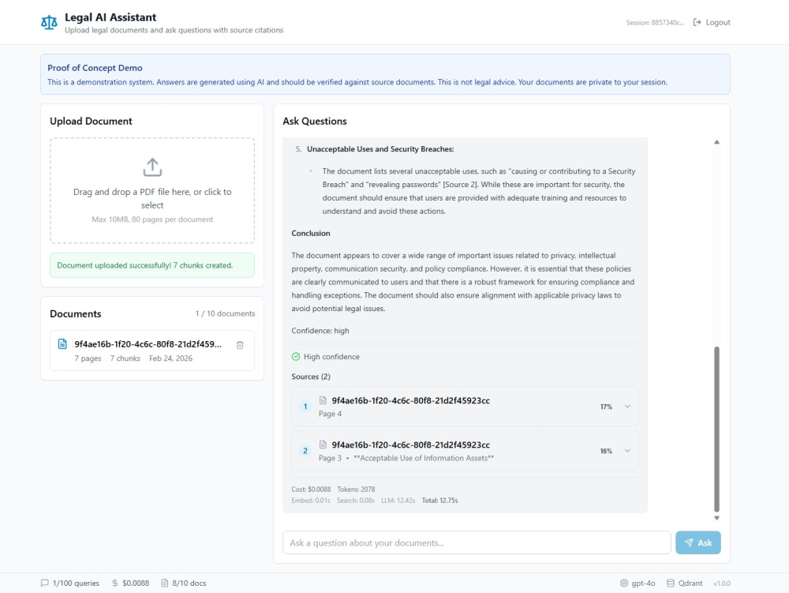The image size is (789, 593).
Task: Click the PDF drag and drop area
Action: tap(152, 191)
